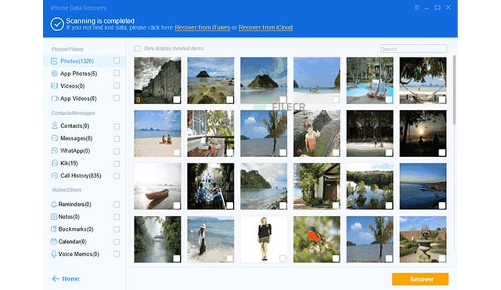
Task: Click the Messages(8) label
Action: pyautogui.click(x=76, y=138)
